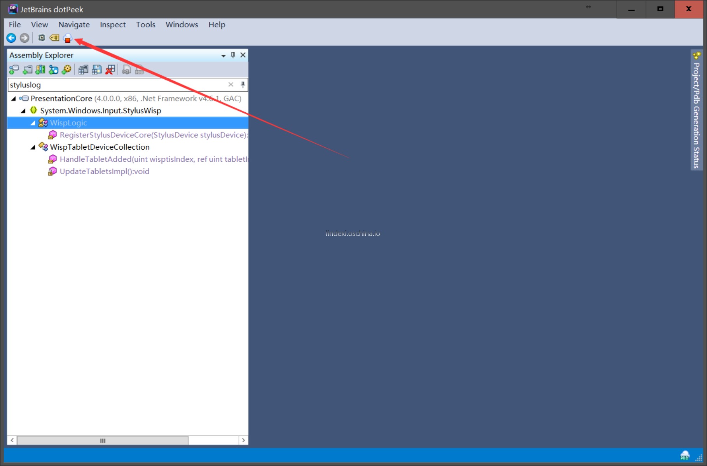Stop the symbol server cloud icon
Image resolution: width=707 pixels, height=466 pixels.
pos(68,38)
